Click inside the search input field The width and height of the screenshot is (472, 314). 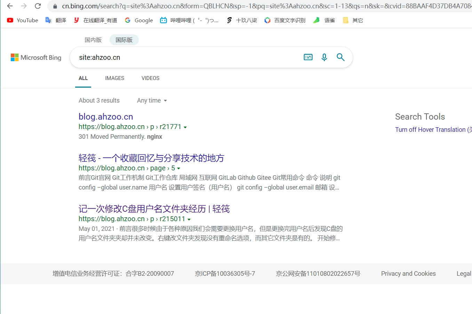tap(174, 57)
